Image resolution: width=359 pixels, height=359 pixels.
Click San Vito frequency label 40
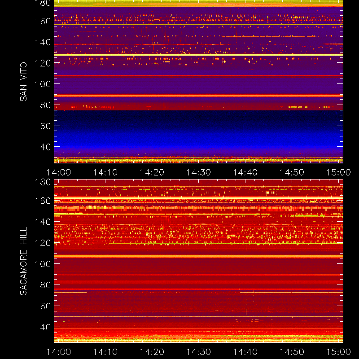click(45, 147)
